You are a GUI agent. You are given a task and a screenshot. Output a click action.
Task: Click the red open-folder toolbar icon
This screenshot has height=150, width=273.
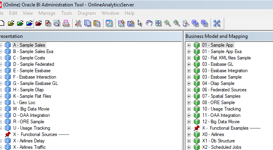[38, 23]
